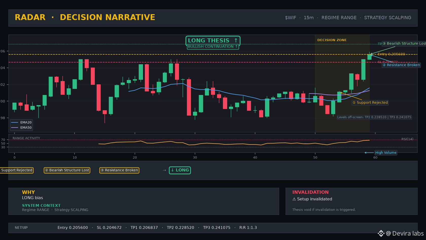The height and width of the screenshot is (240, 426).
Task: Click the x-axis tick labeled 60
Action: pyautogui.click(x=375, y=157)
